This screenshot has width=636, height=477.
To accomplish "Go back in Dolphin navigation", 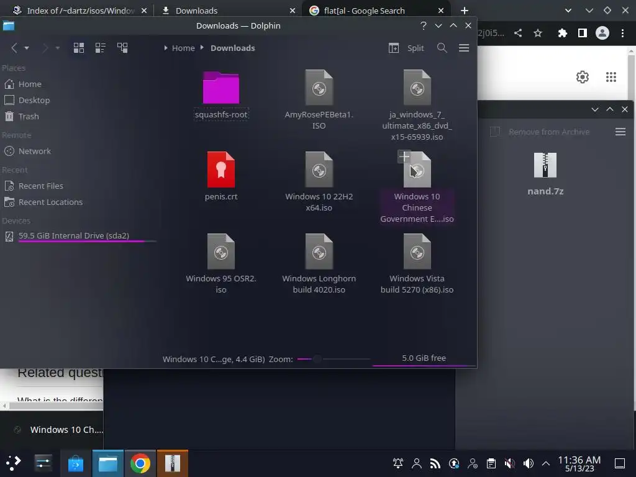I will click(14, 48).
